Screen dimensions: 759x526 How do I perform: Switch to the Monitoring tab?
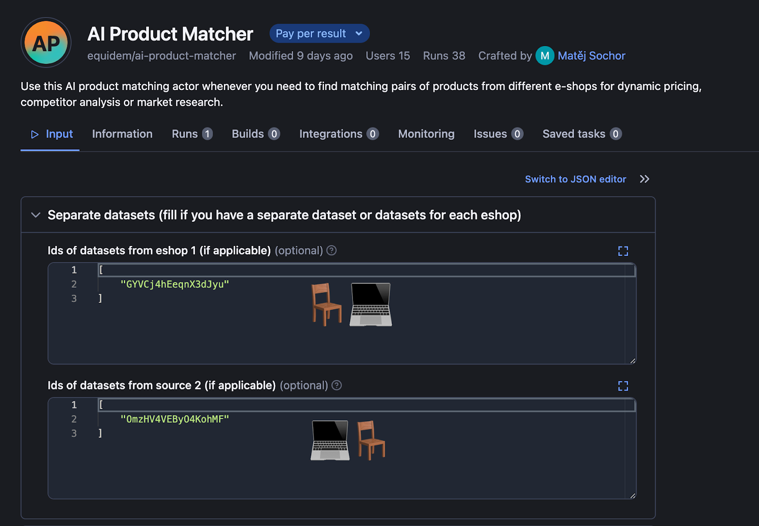426,134
